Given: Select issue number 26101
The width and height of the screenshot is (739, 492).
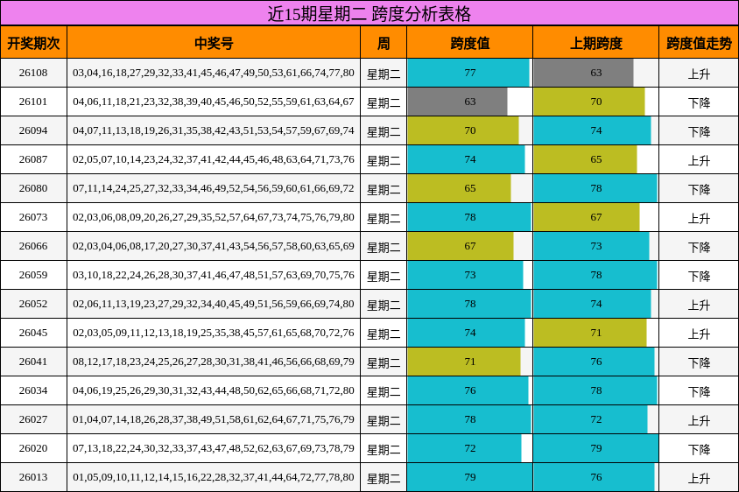Looking at the screenshot, I should 33,102.
